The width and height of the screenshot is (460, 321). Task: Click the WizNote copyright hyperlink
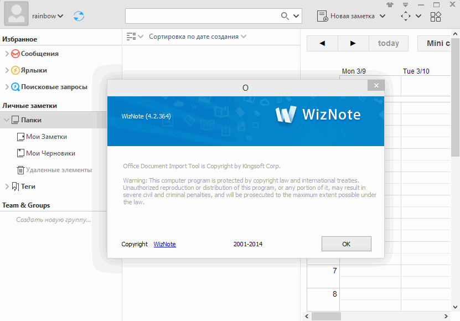(x=164, y=244)
